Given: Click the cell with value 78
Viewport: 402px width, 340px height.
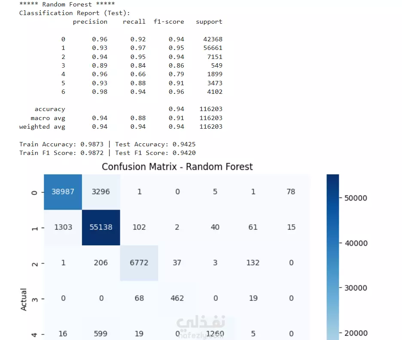Looking at the screenshot, I should pyautogui.click(x=291, y=192).
